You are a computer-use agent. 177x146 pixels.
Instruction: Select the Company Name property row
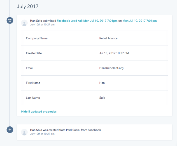(x=94, y=38)
